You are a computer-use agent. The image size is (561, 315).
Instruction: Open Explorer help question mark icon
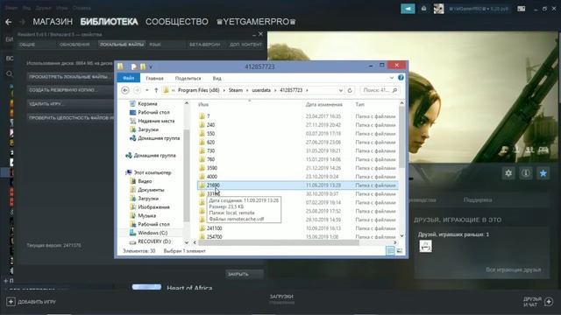click(401, 78)
